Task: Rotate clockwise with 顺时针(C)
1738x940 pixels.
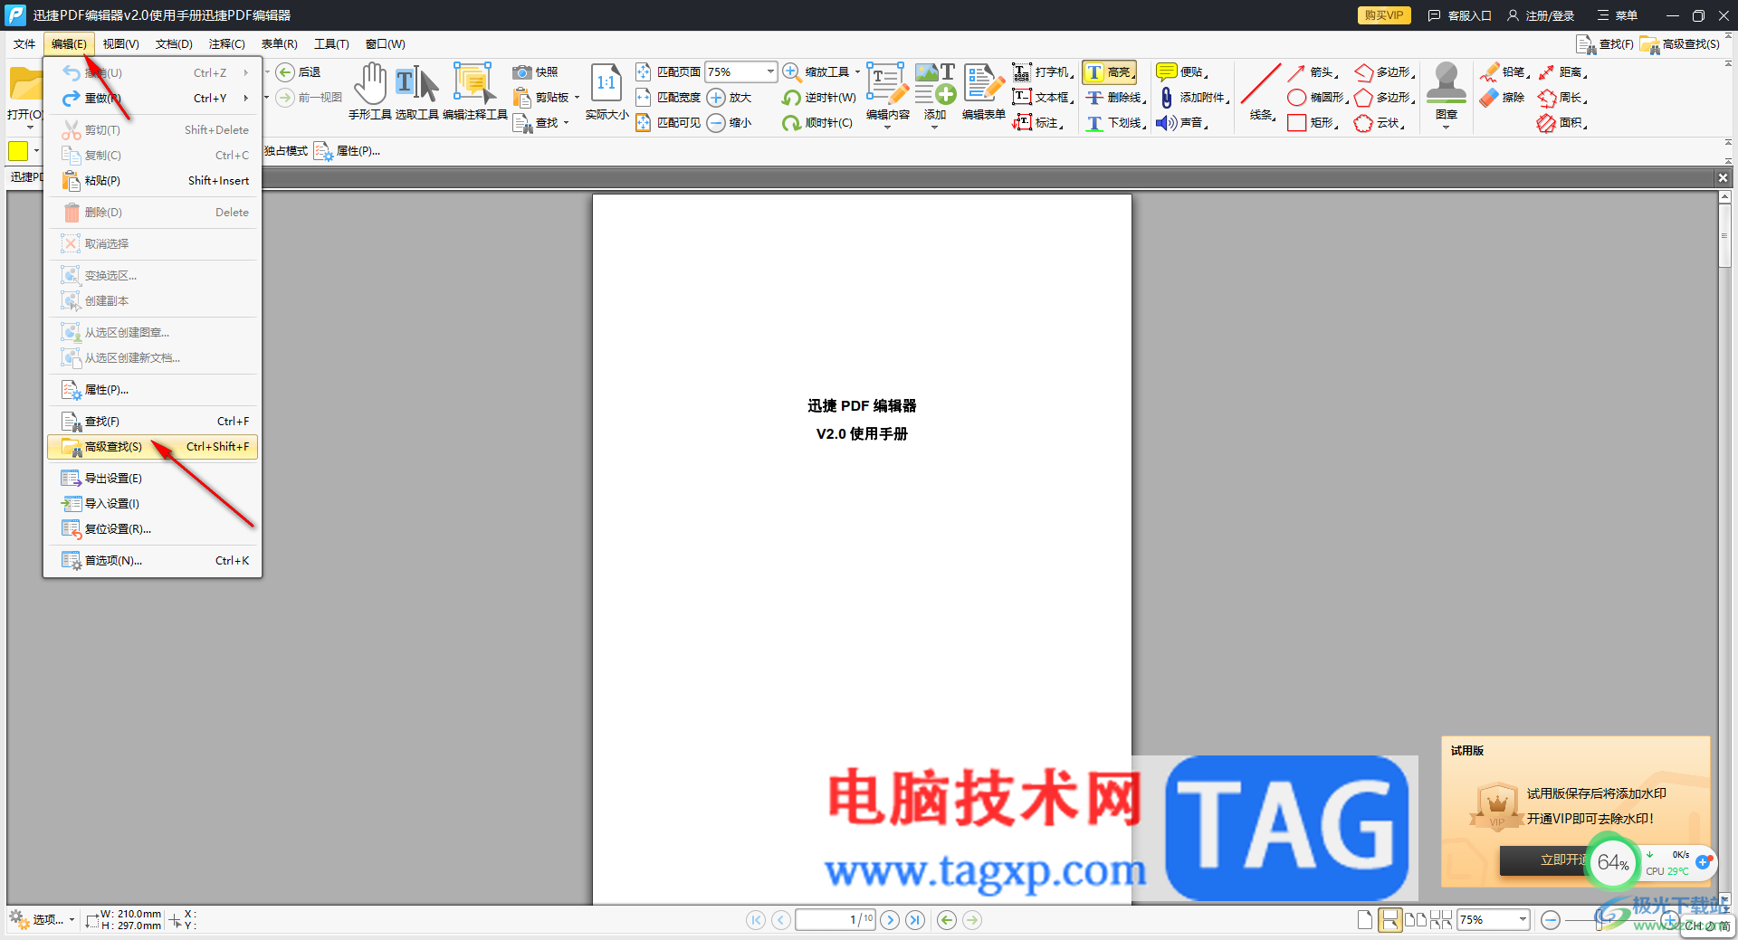Action: pyautogui.click(x=817, y=123)
